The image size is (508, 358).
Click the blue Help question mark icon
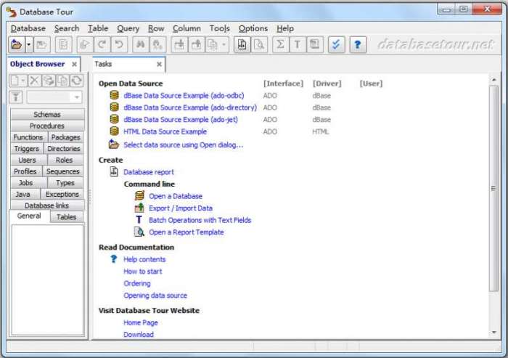tap(357, 45)
